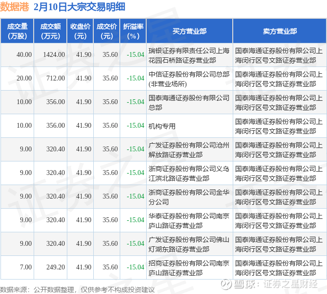
Task: Click seller cell in the 249.20 row
Action: tap(279, 268)
